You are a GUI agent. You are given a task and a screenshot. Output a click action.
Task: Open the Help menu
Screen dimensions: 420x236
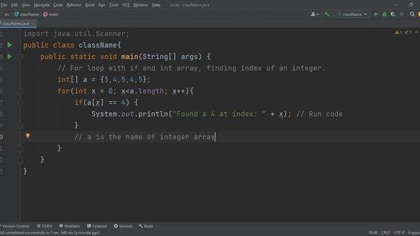click(x=156, y=5)
